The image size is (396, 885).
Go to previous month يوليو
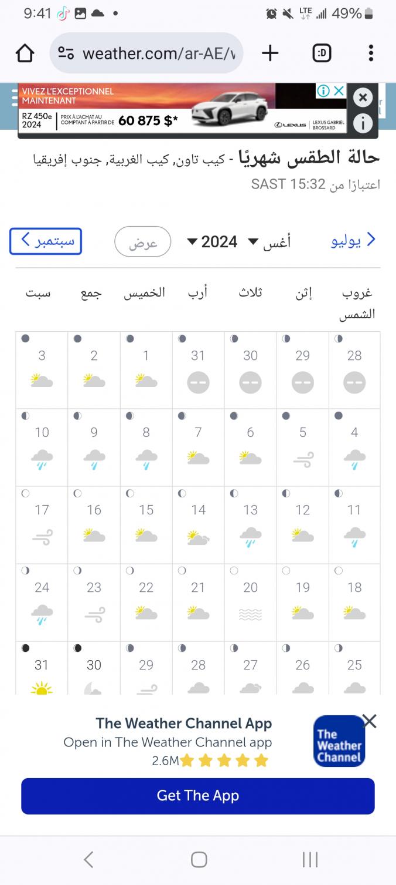coord(353,240)
